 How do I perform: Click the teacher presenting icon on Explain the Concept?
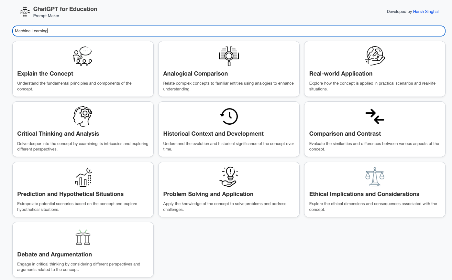83,56
